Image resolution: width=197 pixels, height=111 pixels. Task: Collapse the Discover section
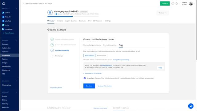(16, 81)
